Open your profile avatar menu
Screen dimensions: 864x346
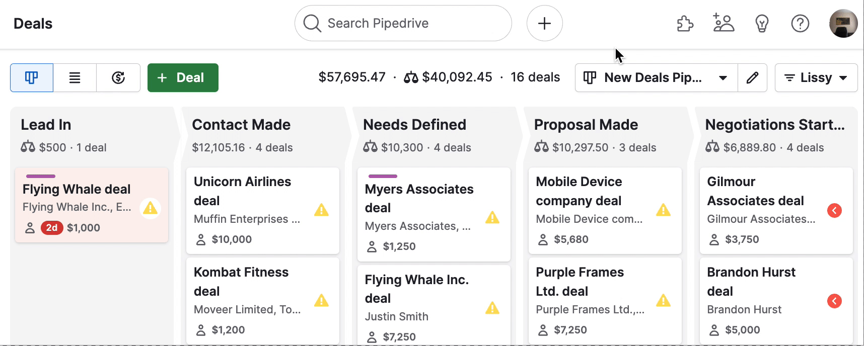(x=843, y=23)
